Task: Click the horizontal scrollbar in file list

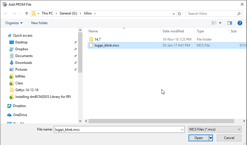Action: click(161, 121)
